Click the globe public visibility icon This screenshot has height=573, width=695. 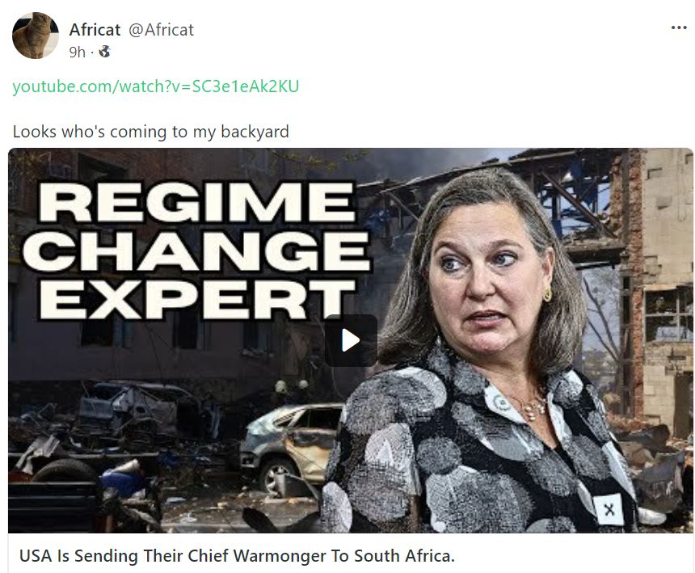point(104,52)
